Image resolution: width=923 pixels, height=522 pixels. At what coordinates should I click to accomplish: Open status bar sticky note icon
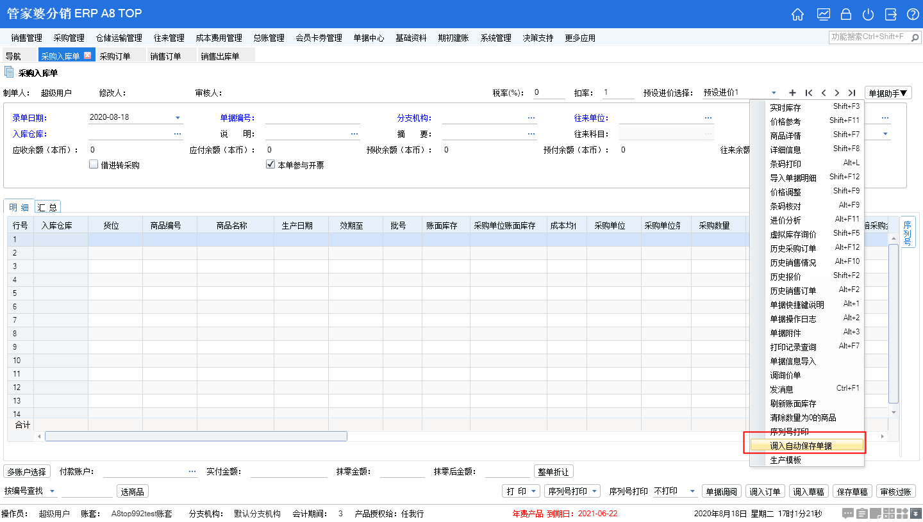click(876, 513)
